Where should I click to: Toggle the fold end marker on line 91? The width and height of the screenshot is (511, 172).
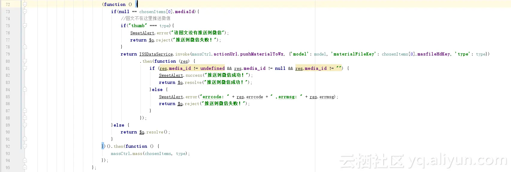pyautogui.click(x=25, y=139)
